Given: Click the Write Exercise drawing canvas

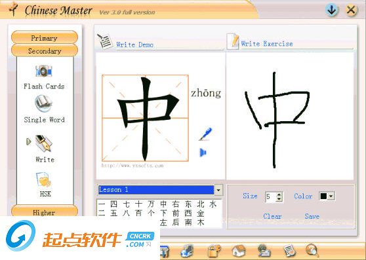Looking at the screenshot, I should click(290, 116).
